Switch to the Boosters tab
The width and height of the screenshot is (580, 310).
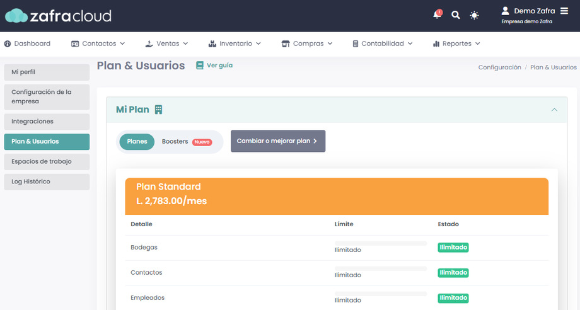coord(175,142)
